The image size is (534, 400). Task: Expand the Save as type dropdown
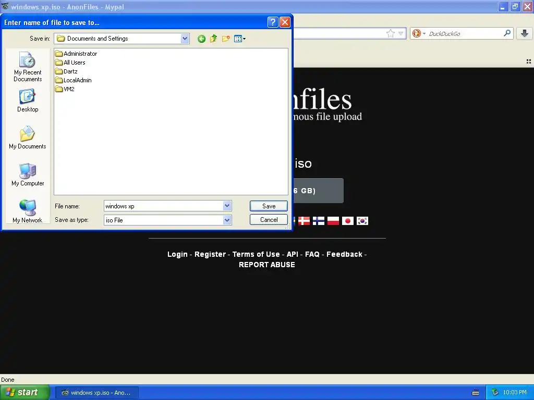[227, 220]
